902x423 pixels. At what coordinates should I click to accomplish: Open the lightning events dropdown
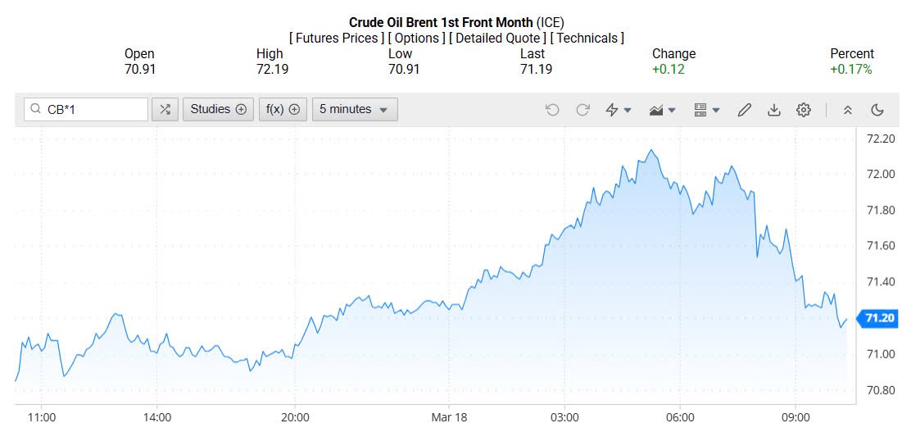pyautogui.click(x=618, y=110)
